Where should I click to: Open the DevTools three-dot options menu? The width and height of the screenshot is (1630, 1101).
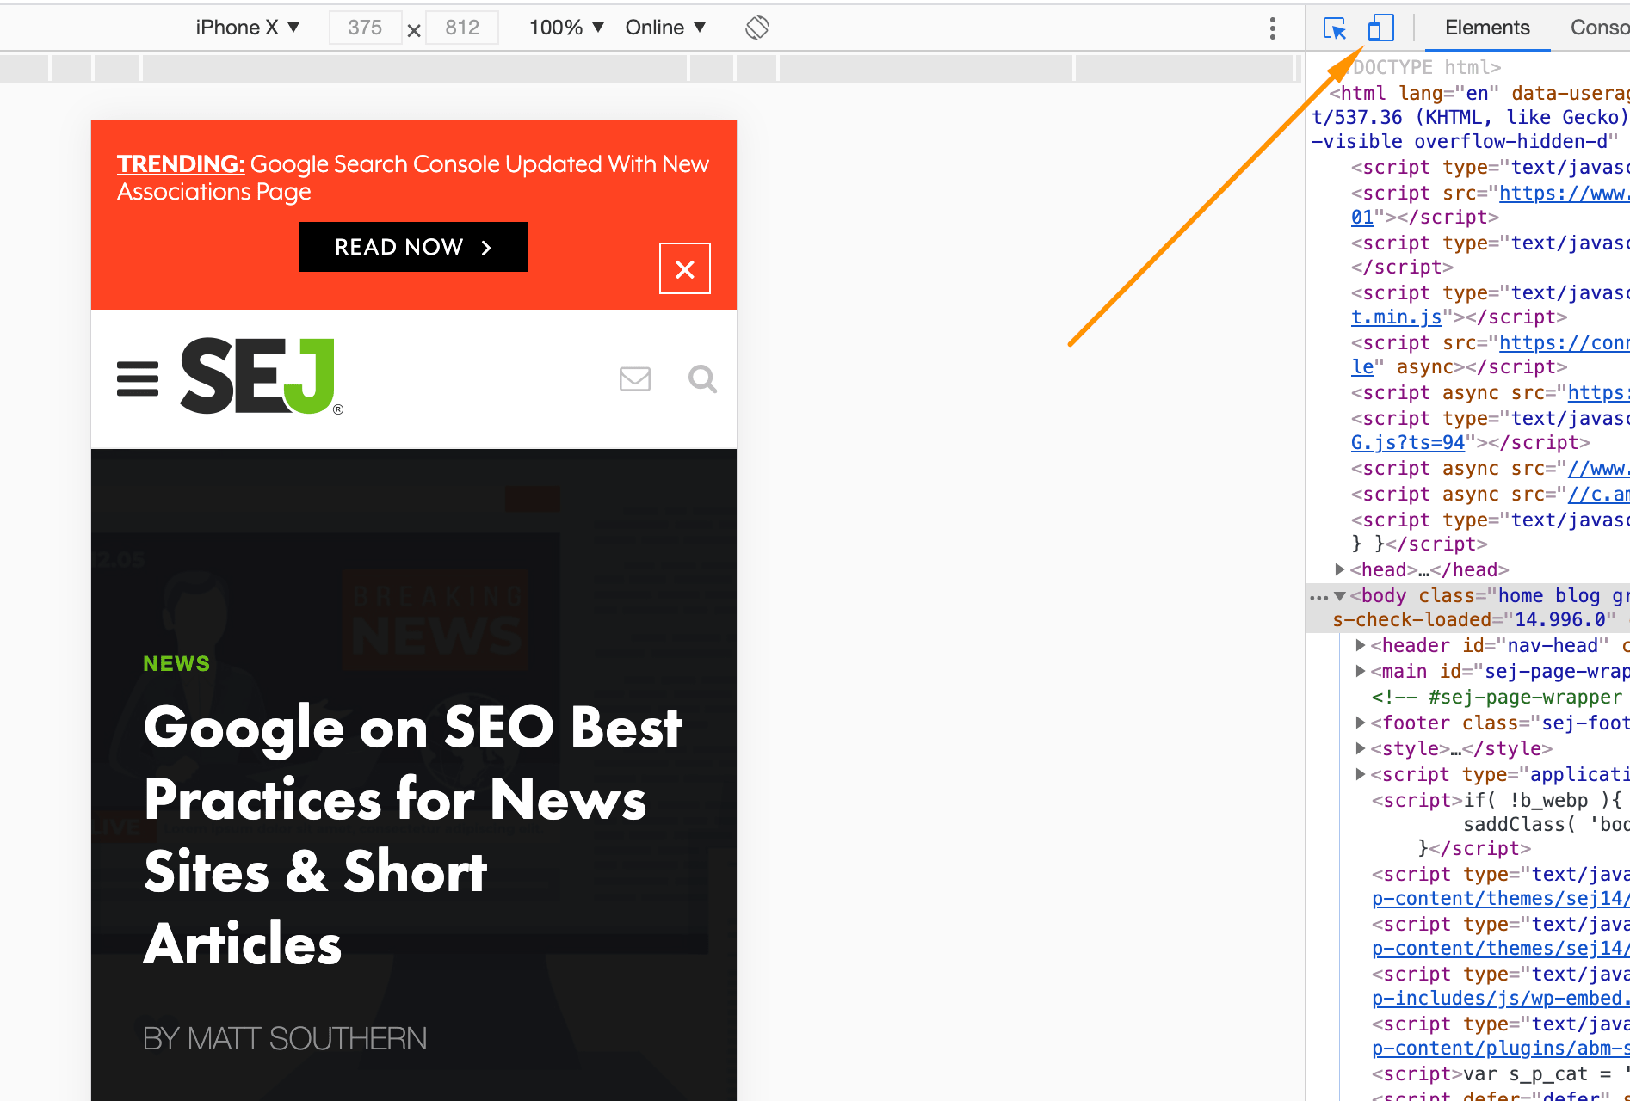(x=1272, y=28)
